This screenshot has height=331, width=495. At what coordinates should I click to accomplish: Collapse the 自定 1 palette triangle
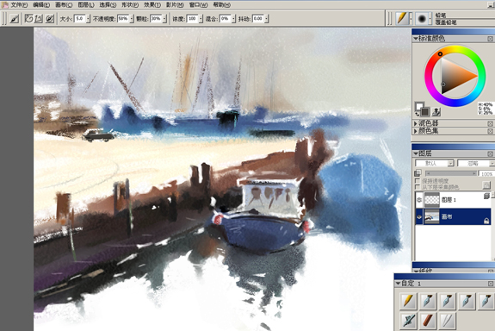[x=398, y=284]
